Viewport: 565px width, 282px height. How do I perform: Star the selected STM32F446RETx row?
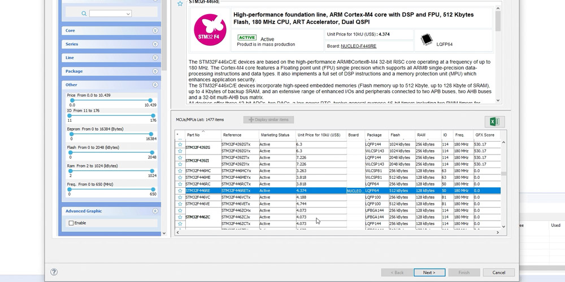180,191
